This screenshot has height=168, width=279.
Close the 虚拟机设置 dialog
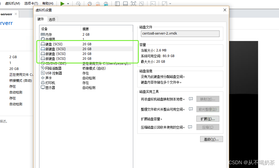pyautogui.click(x=225, y=10)
